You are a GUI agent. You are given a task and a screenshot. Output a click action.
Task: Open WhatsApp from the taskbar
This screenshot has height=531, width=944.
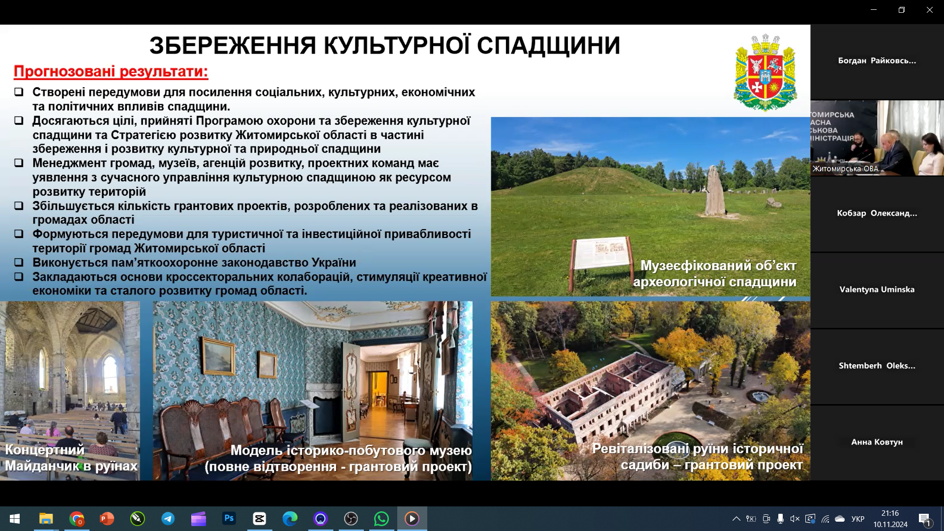[382, 519]
